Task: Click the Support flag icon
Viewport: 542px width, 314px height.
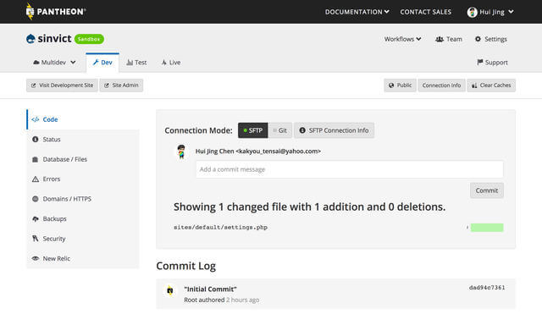Action: (x=480, y=62)
